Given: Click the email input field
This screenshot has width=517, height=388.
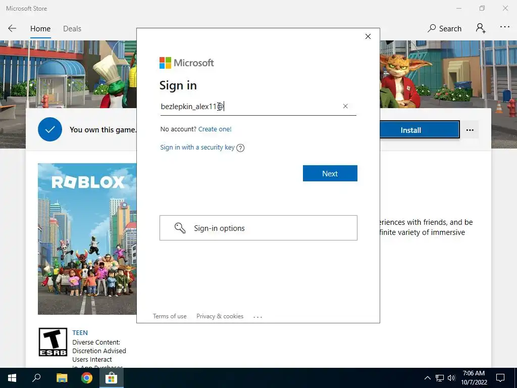Looking at the screenshot, I should [x=258, y=107].
